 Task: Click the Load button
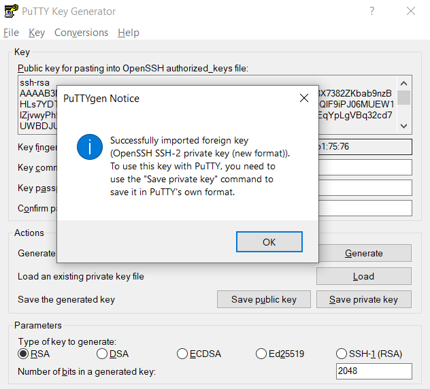[363, 276]
